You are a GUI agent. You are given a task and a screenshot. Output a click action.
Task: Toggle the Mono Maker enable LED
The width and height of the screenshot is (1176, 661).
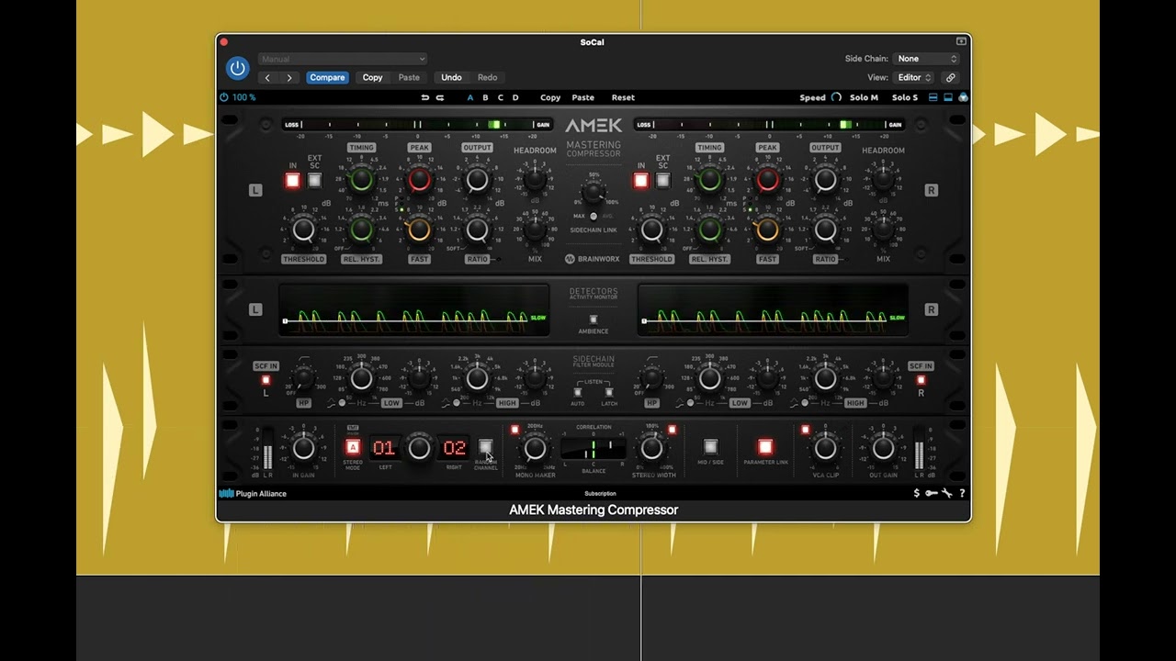514,429
